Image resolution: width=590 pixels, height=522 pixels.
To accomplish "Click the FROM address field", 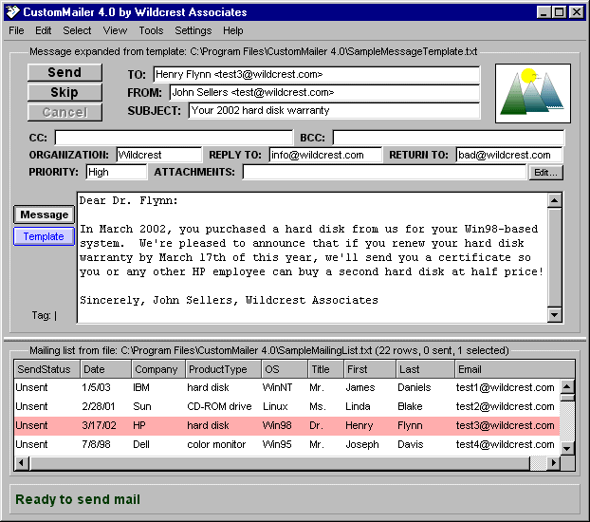I will [x=324, y=92].
